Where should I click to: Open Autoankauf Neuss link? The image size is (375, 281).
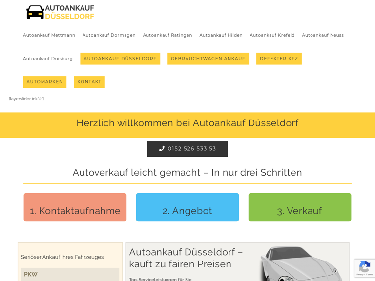(x=323, y=35)
